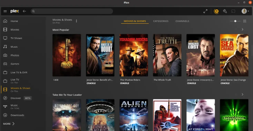Expand Most Popular row with right chevron
The width and height of the screenshot is (253, 131).
pyautogui.click(x=242, y=29)
